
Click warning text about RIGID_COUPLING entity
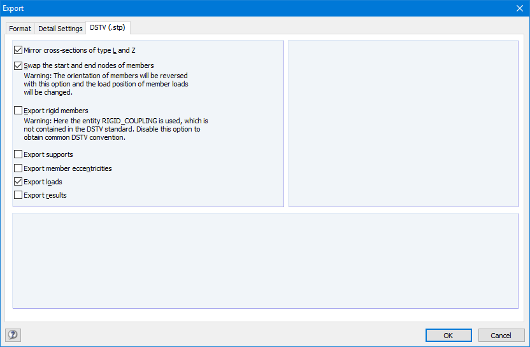point(116,129)
